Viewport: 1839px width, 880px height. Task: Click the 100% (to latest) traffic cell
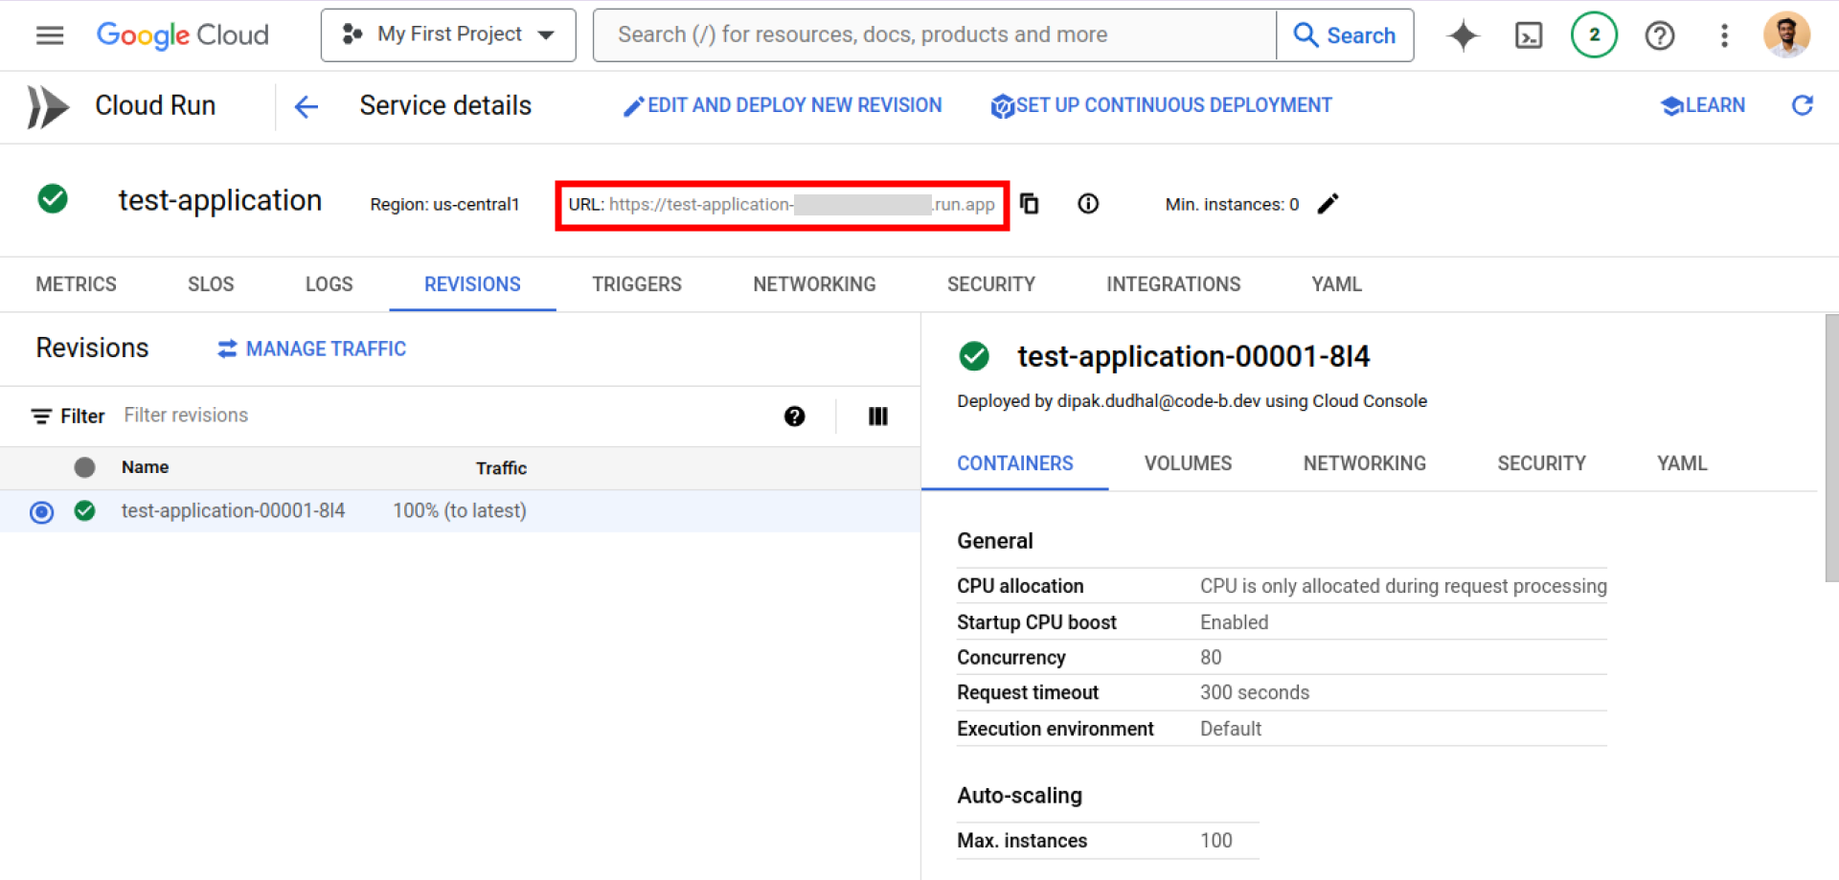[459, 511]
